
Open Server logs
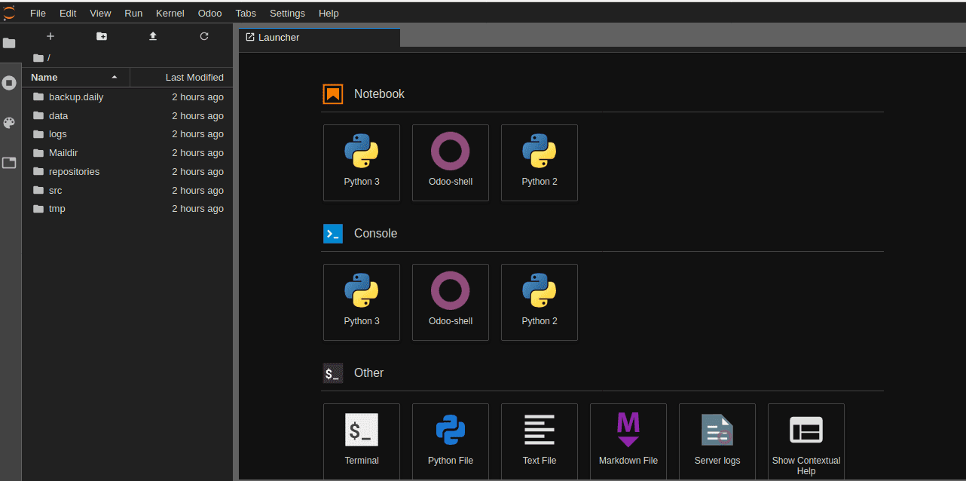coord(717,442)
